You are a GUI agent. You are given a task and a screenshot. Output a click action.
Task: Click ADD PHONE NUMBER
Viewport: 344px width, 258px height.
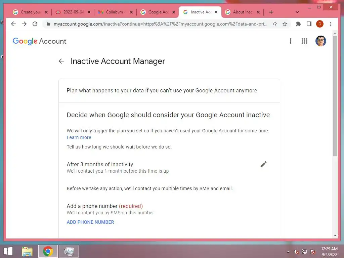[x=90, y=222]
